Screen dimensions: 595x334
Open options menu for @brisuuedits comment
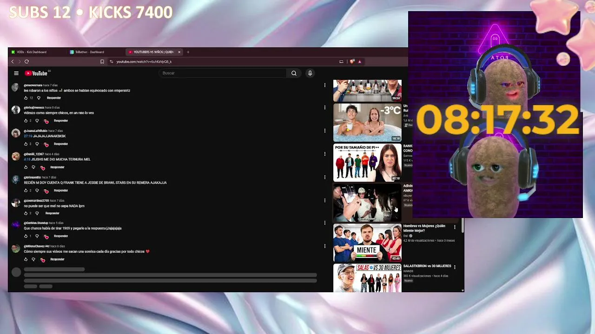point(324,177)
